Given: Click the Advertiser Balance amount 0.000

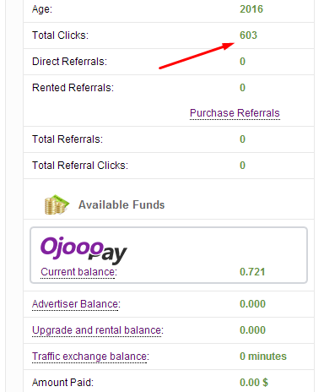Looking at the screenshot, I should [x=252, y=304].
